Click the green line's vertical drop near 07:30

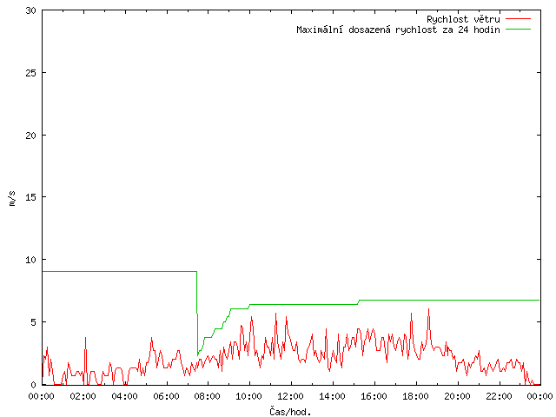coord(197,313)
